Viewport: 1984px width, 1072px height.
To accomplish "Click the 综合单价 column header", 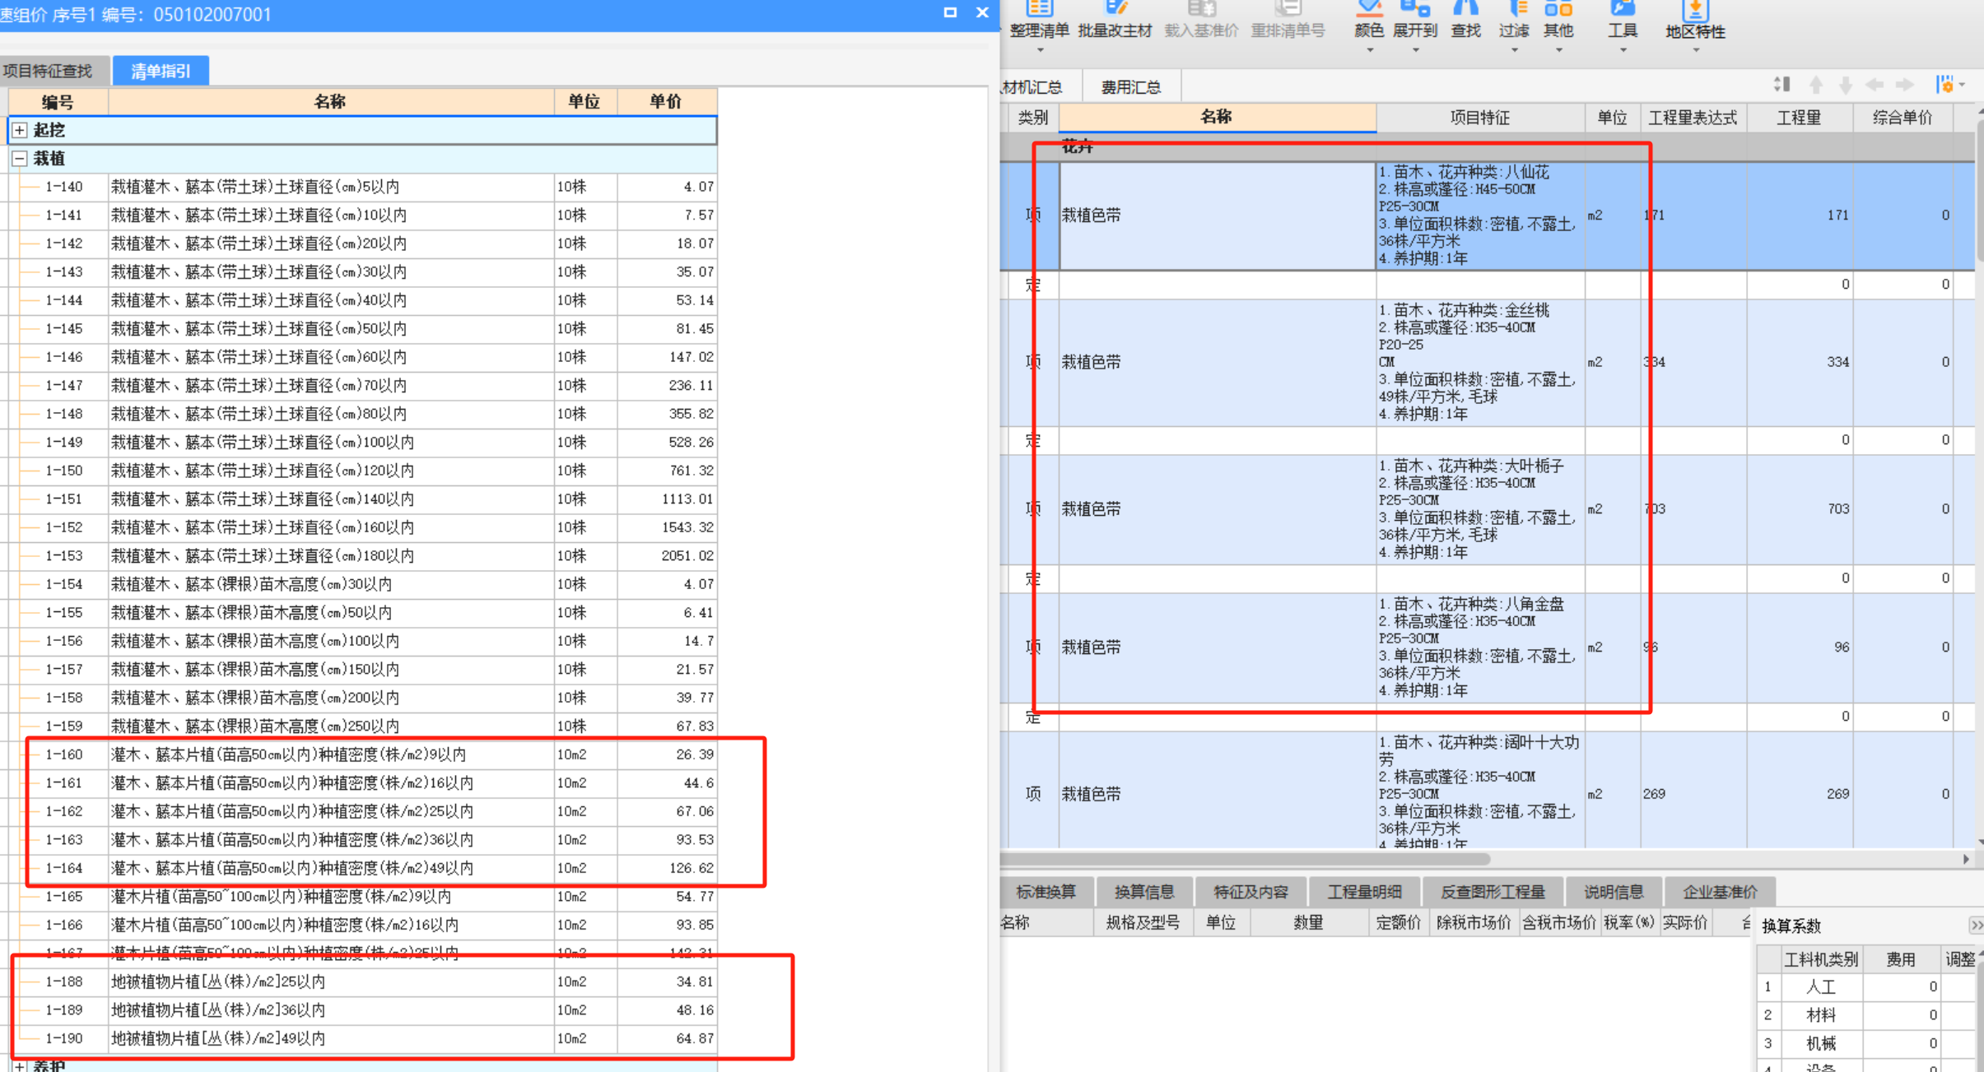I will 1902,118.
